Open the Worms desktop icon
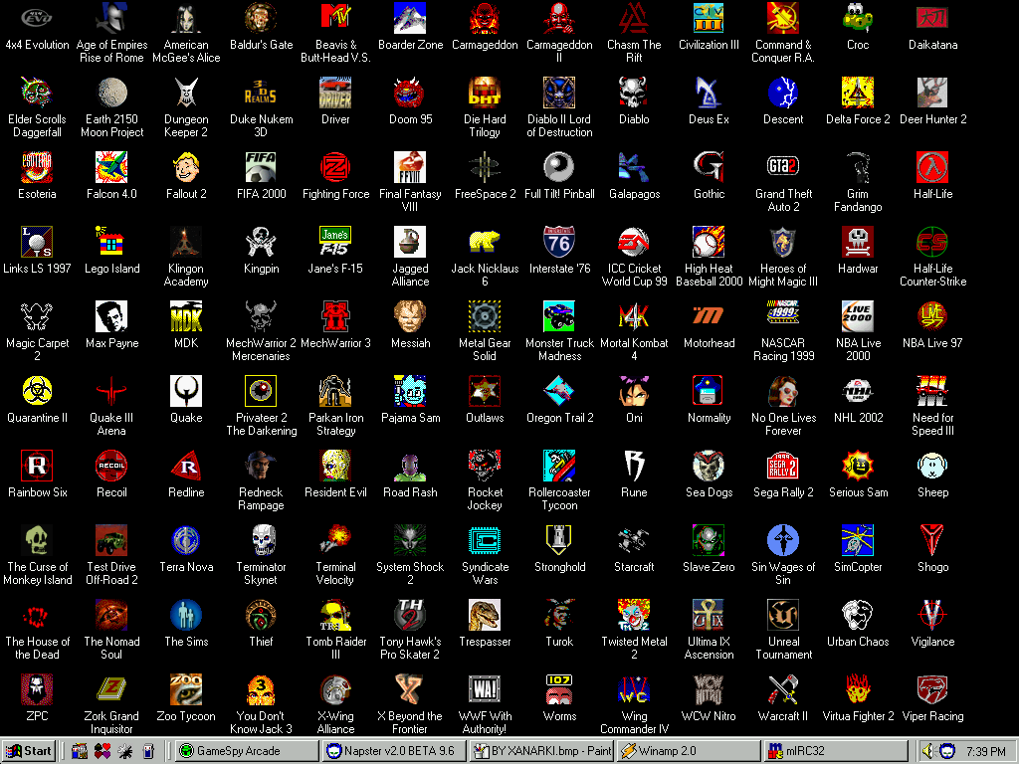1019x764 pixels. [x=559, y=690]
